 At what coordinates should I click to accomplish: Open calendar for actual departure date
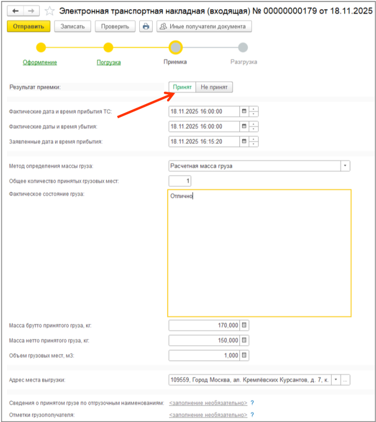tap(244, 127)
